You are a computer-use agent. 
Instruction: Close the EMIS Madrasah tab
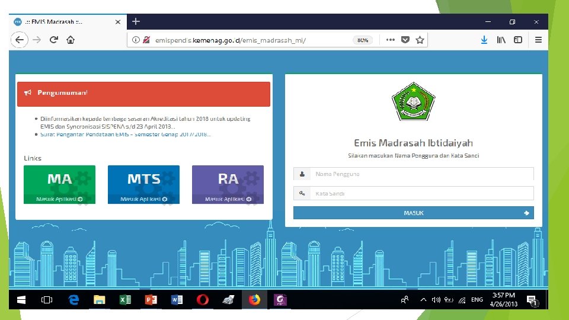(117, 22)
